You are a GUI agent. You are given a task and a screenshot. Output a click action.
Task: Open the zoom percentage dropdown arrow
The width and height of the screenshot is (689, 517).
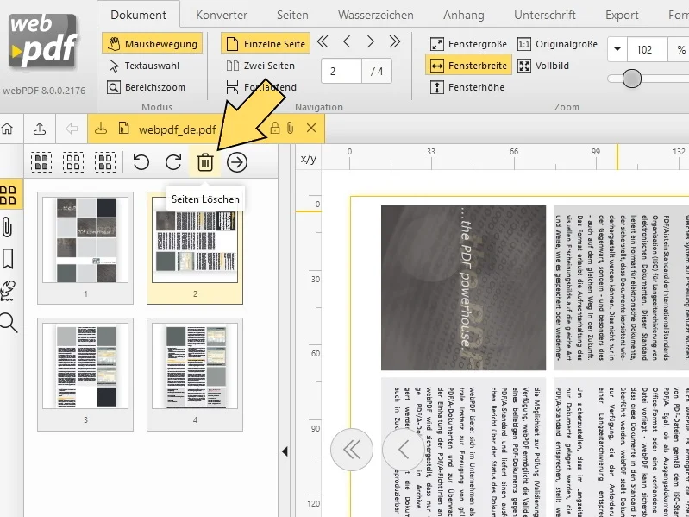[x=617, y=49]
